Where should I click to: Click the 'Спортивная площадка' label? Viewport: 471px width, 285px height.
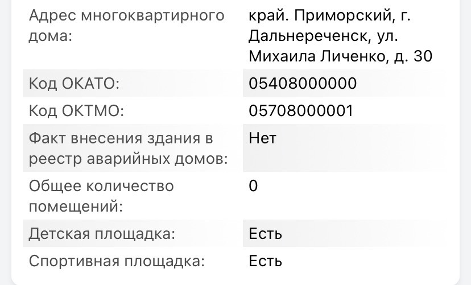(116, 261)
